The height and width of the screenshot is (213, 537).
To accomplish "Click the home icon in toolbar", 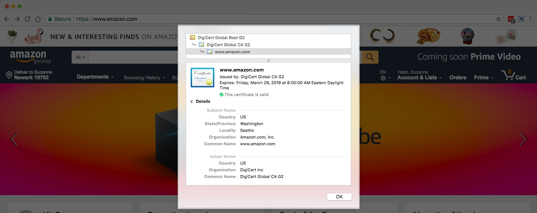I will pos(38,19).
